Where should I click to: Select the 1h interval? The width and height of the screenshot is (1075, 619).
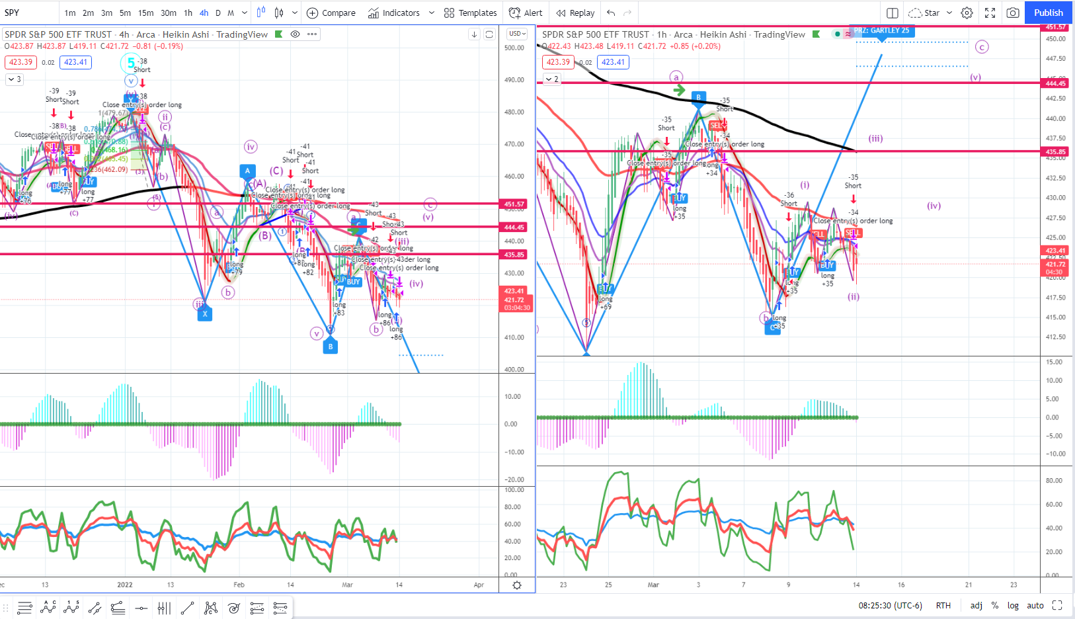(188, 13)
